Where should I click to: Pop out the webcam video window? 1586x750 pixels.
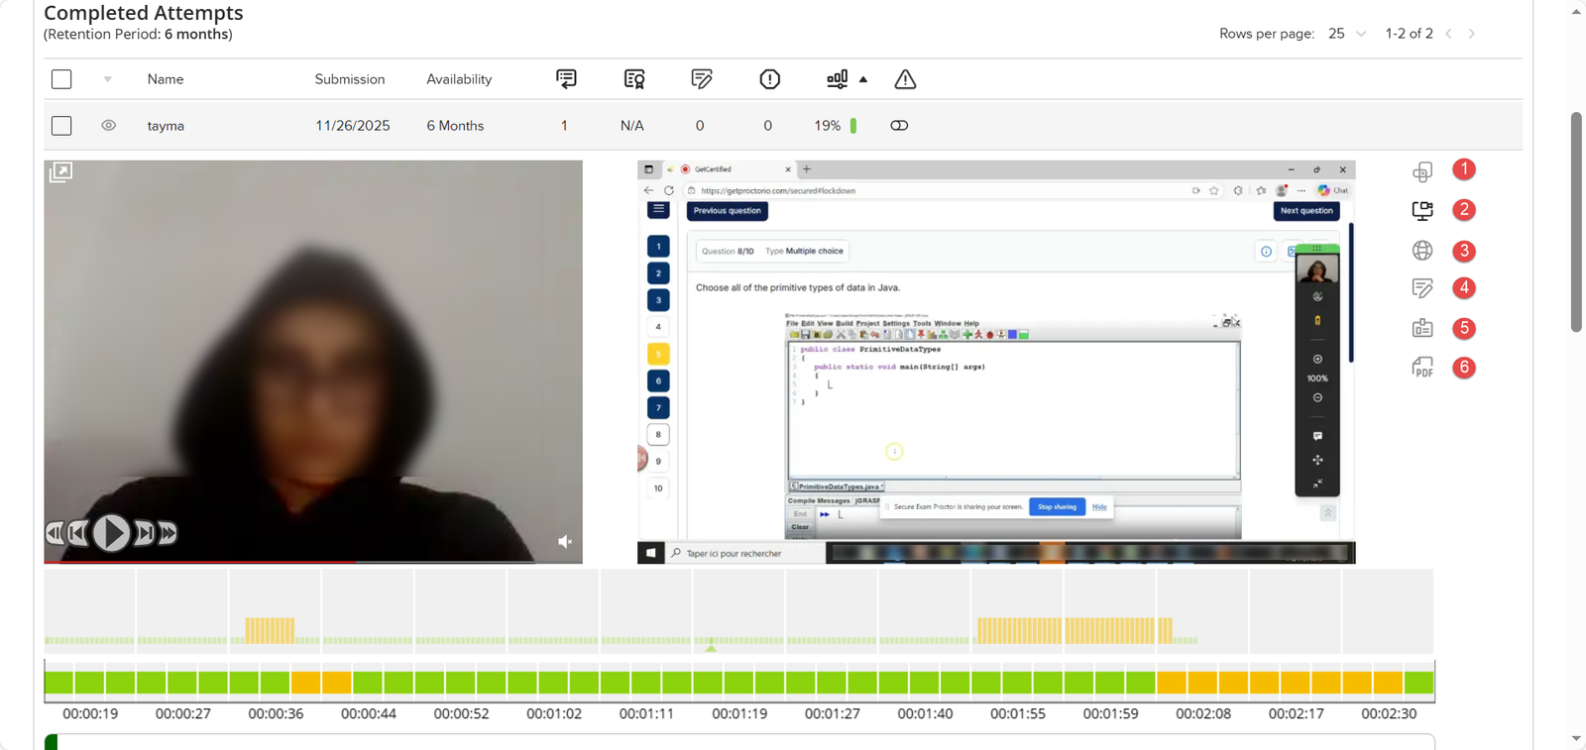[x=60, y=172]
